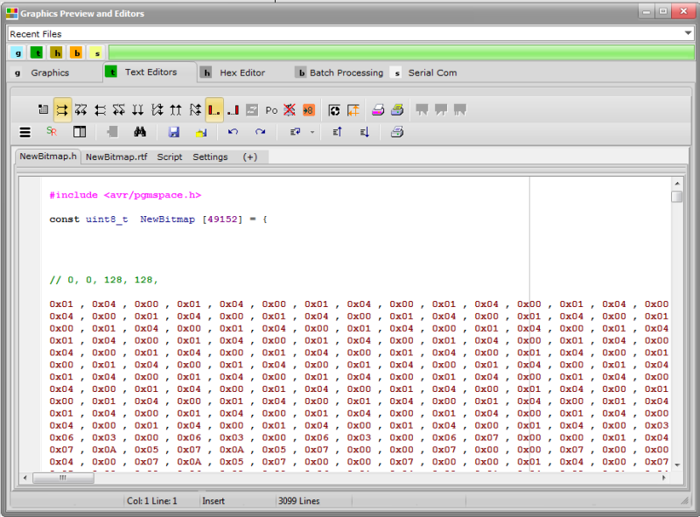
Task: Select the zigzag left scan icon
Action: [x=119, y=110]
